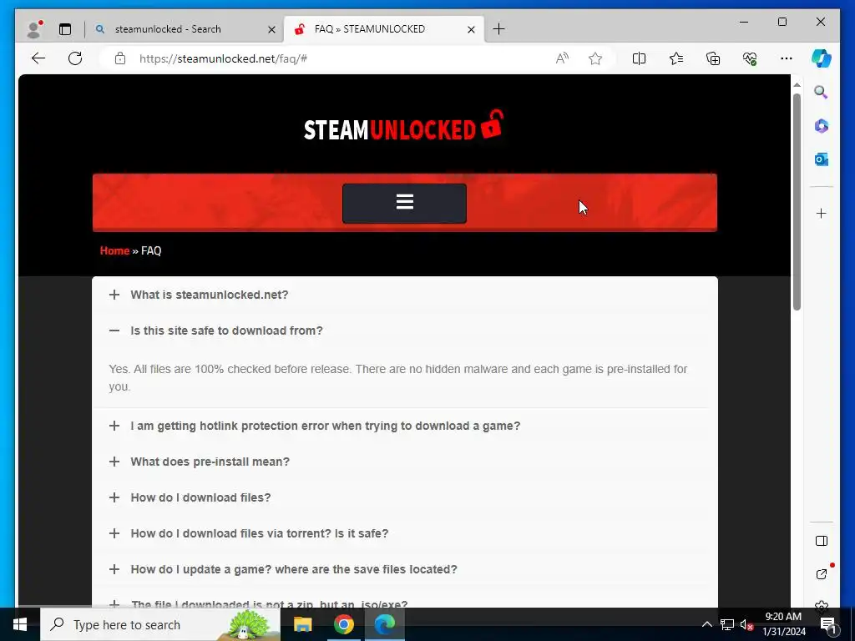Viewport: 855px width, 641px height.
Task: Open the network status tray icon
Action: [x=727, y=624]
